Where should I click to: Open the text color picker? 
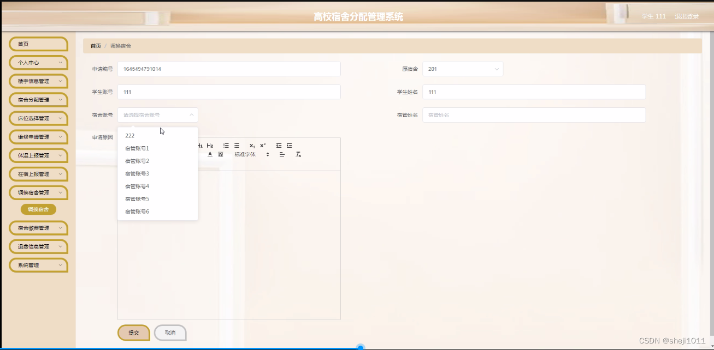[x=210, y=154]
